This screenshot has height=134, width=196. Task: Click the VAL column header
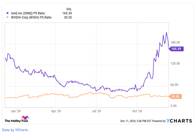[x=69, y=9]
